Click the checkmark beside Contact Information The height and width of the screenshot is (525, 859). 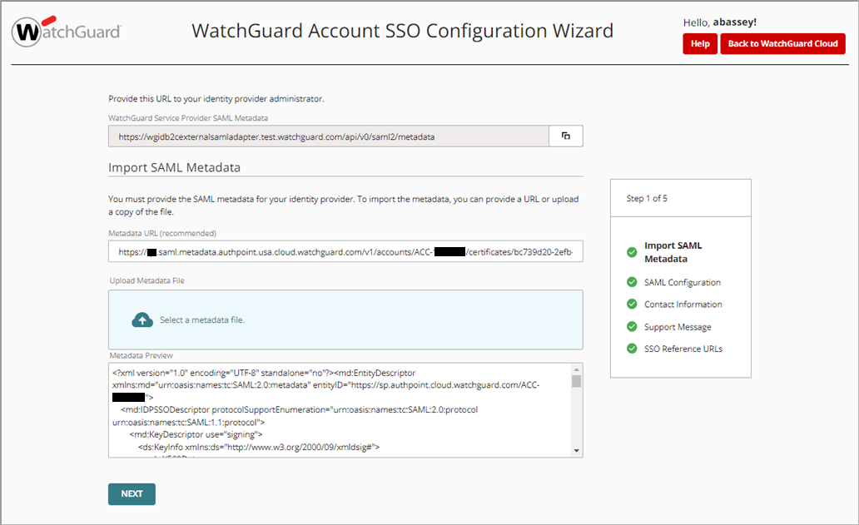(x=632, y=304)
